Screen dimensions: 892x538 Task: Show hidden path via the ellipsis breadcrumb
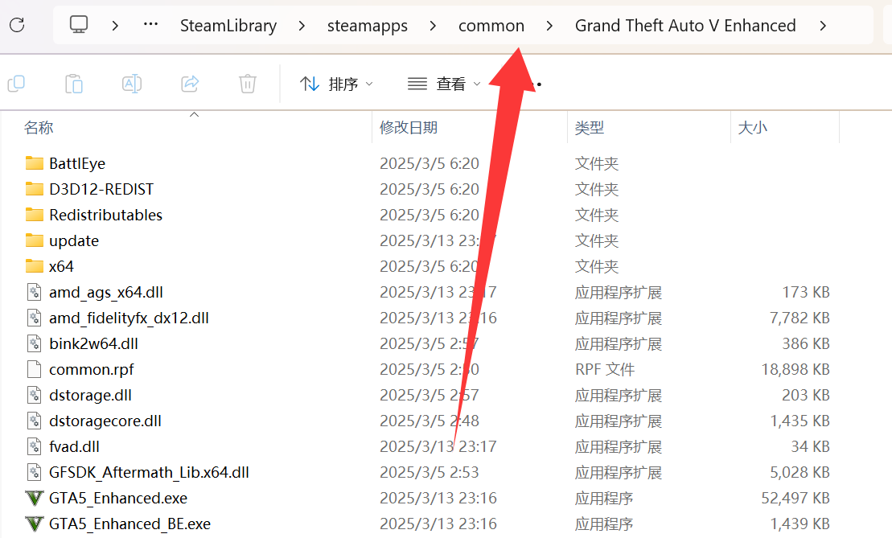[150, 25]
